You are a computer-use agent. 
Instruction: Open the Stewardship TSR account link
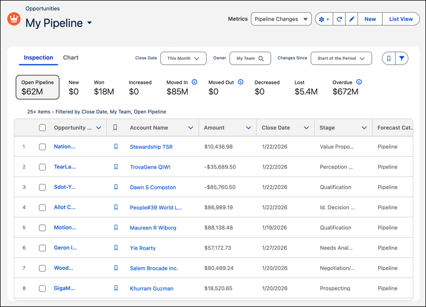click(151, 147)
